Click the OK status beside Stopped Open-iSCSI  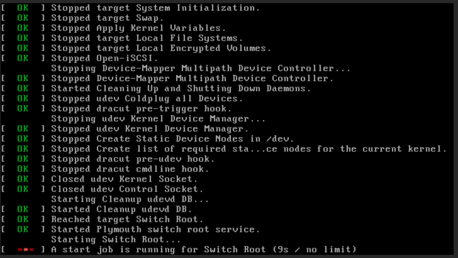coord(23,58)
